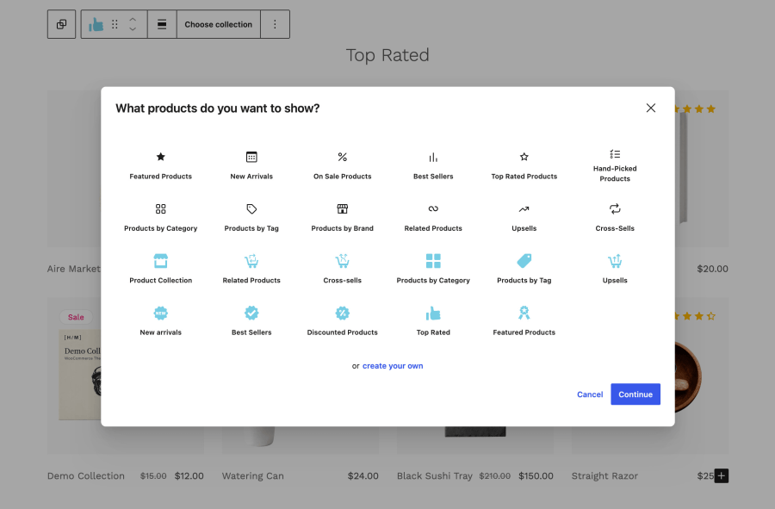Move block up with the up chevron

coord(133,20)
